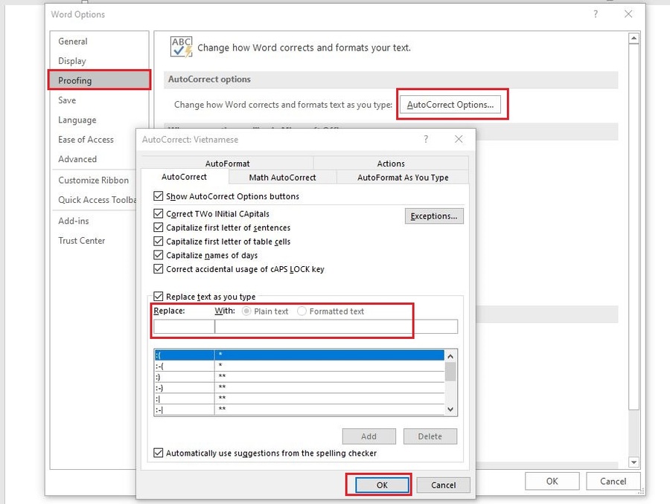The width and height of the screenshot is (670, 504).
Task: Toggle Capitalize first letter of table cells
Action: click(x=158, y=241)
